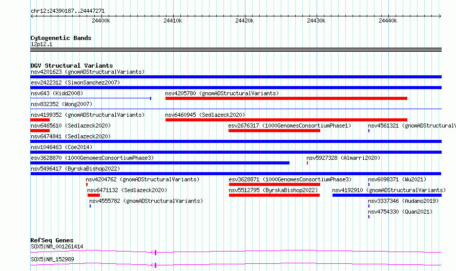Click the red bar under nsv6460945
456x271 pixels.
pos(286,120)
